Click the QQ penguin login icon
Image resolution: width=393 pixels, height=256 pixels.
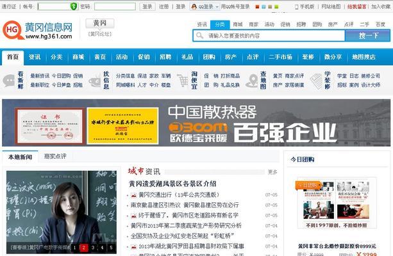(194, 7)
